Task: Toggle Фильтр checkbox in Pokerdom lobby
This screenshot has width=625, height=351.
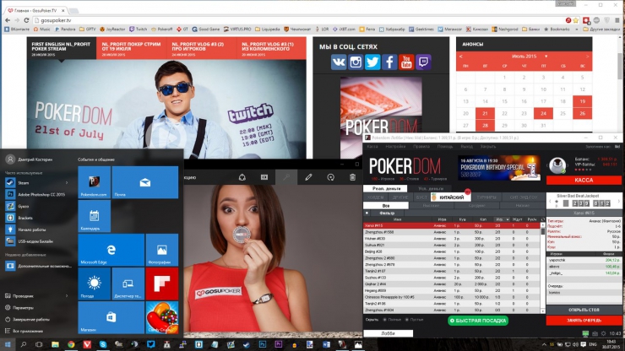Action: [367, 213]
